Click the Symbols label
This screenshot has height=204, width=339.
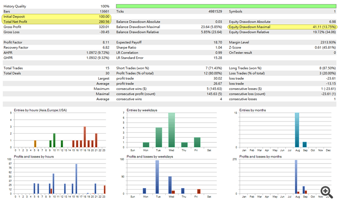point(235,11)
